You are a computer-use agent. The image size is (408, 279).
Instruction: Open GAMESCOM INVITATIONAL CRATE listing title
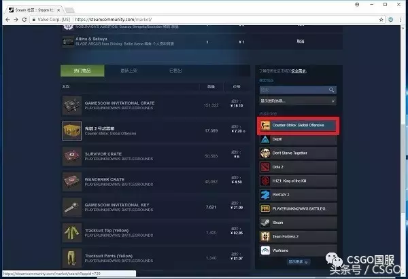(x=120, y=103)
